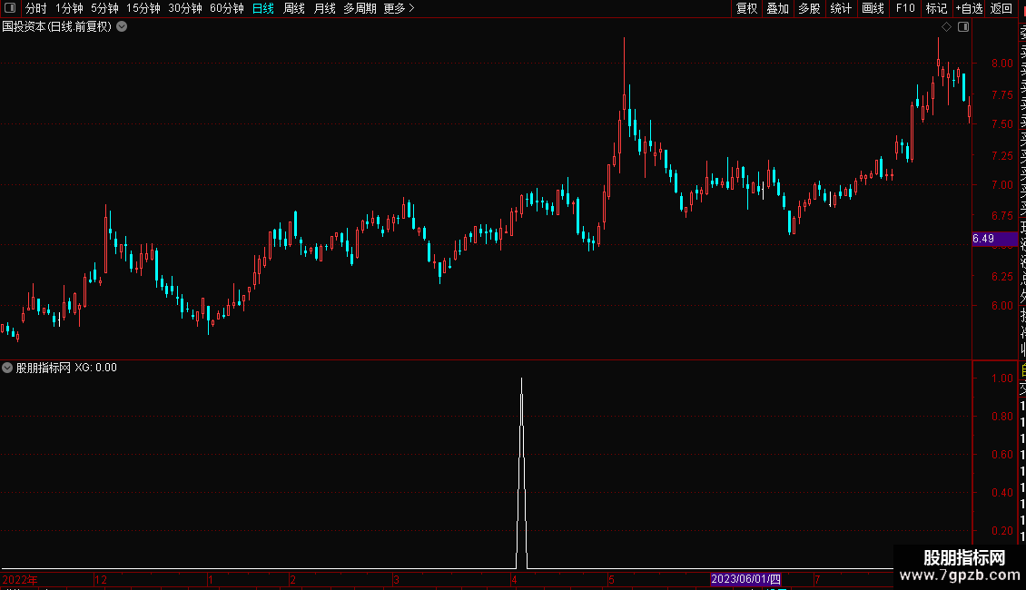Screen dimensions: 1026x590
Task: Select the 5分钟 period
Action: (104, 8)
